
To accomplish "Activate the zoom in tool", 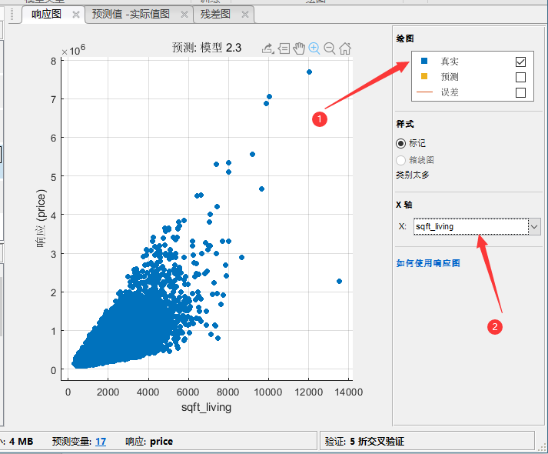I will coord(314,48).
